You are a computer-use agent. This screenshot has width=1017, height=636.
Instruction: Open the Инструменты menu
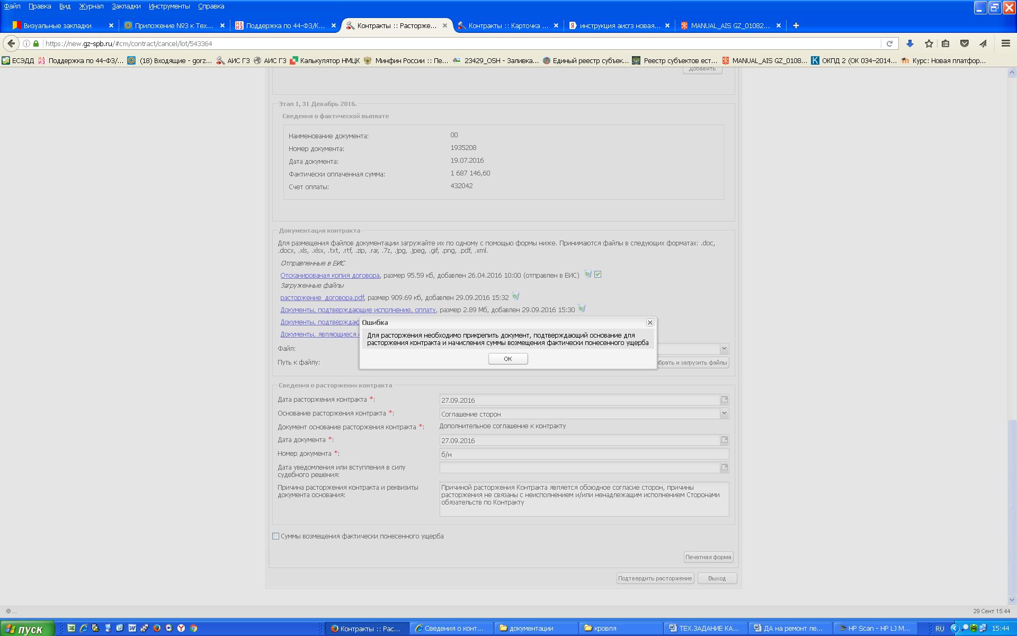coord(169,6)
